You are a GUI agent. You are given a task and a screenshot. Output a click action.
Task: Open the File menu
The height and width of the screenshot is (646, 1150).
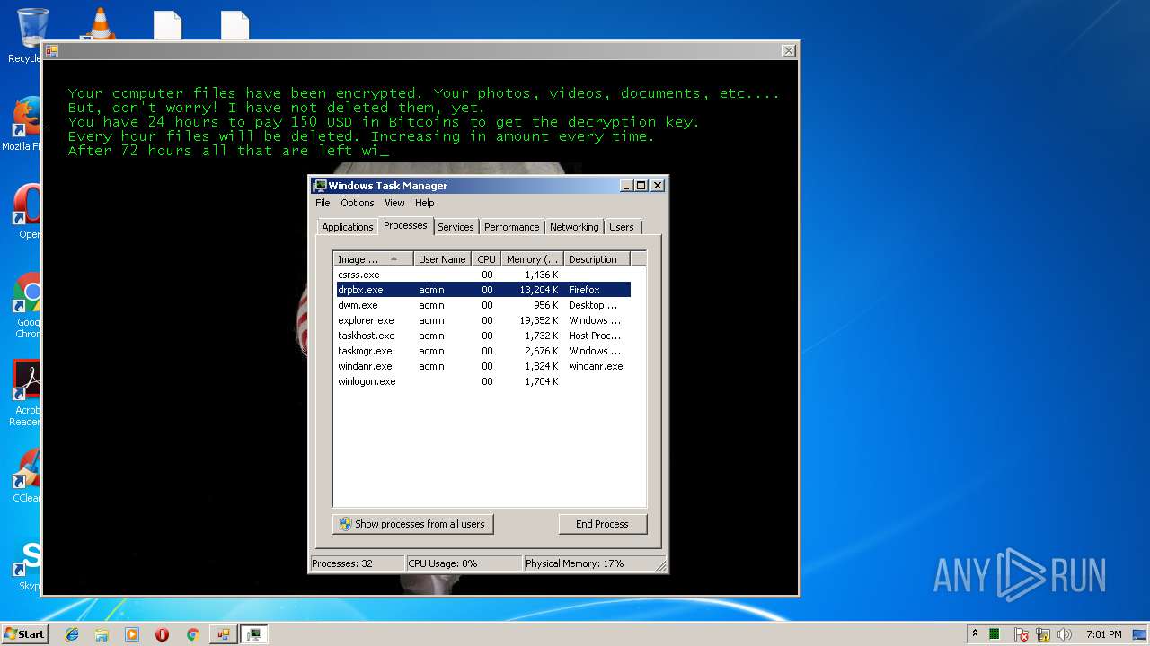tap(323, 203)
